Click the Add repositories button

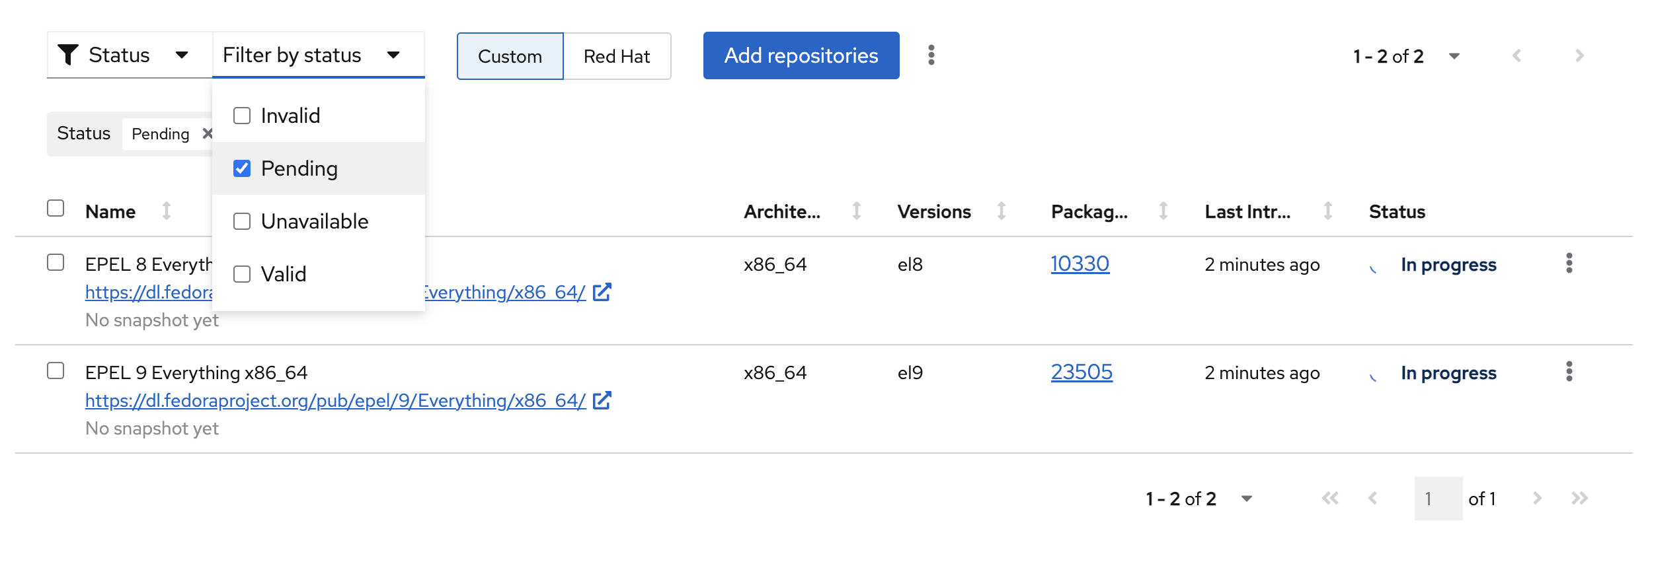tap(801, 55)
